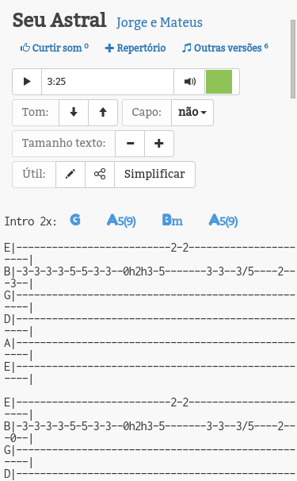Mute the player volume

point(189,82)
